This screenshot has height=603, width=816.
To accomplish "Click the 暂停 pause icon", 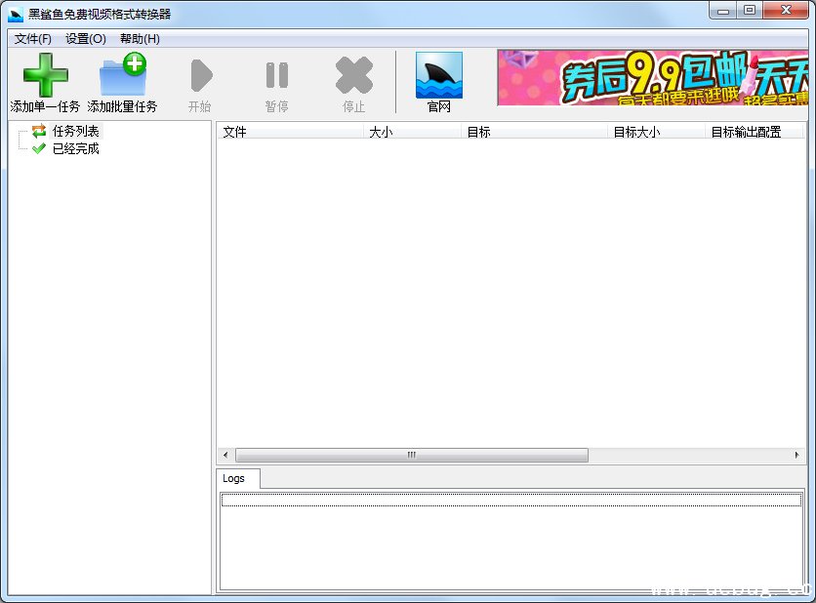I will pos(276,76).
